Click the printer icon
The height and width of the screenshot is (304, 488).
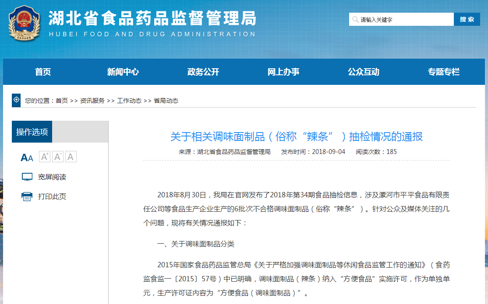tap(27, 196)
